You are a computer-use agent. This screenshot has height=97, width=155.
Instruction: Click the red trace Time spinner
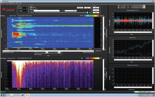point(143,7)
